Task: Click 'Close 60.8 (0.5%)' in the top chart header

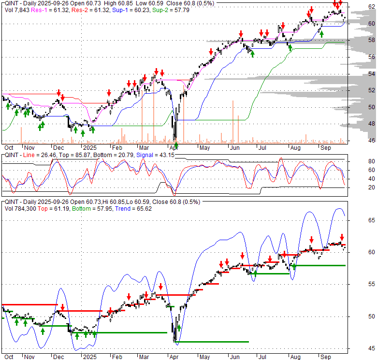Action: coord(190,3)
